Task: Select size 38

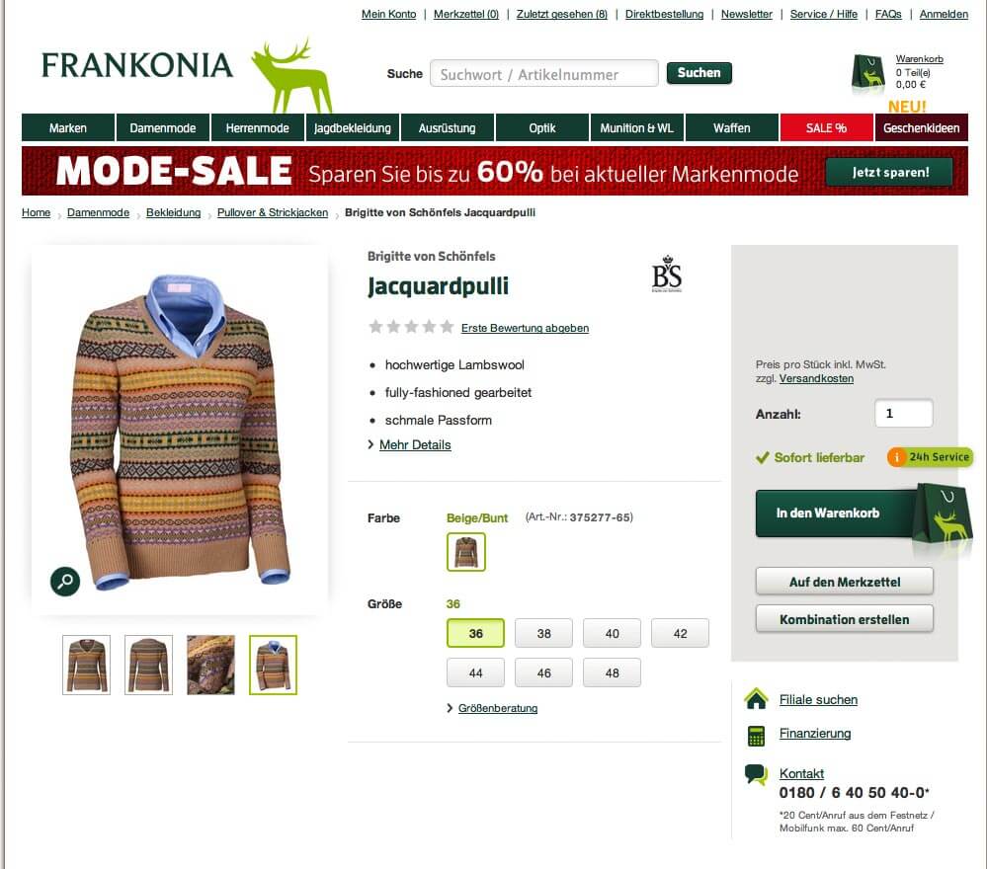Action: tap(543, 633)
